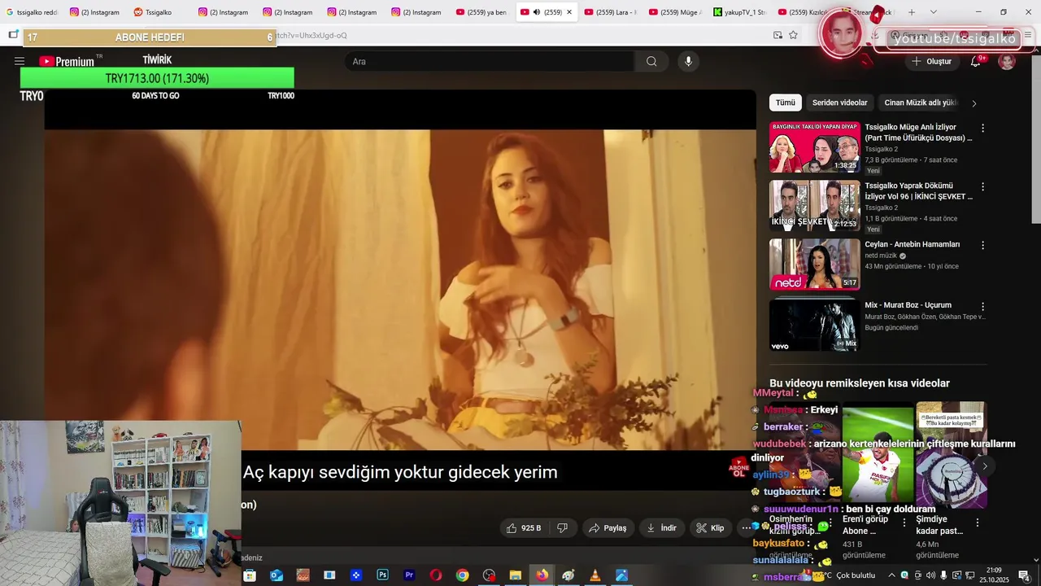Open the Windows notification center icon
The height and width of the screenshot is (586, 1041).
coord(1024,575)
